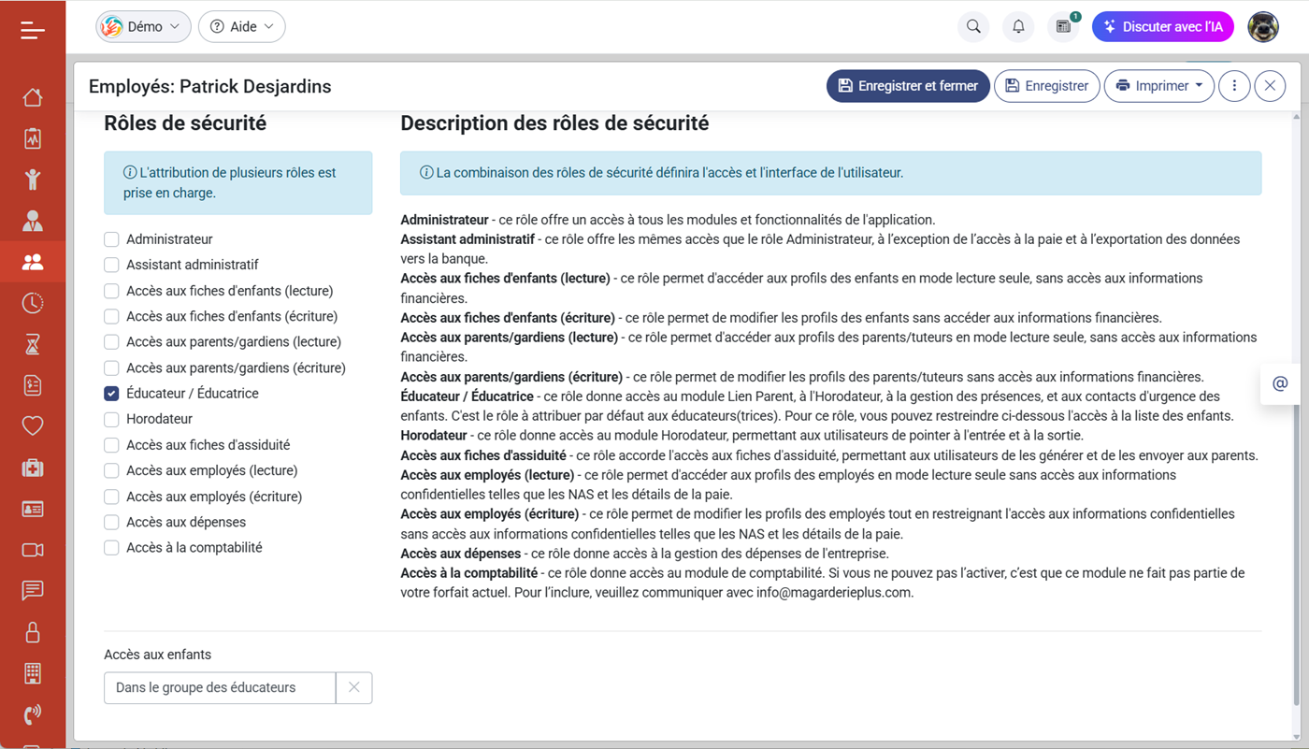Image resolution: width=1309 pixels, height=749 pixels.
Task: Click the video camera icon in the sidebar
Action: click(x=32, y=549)
